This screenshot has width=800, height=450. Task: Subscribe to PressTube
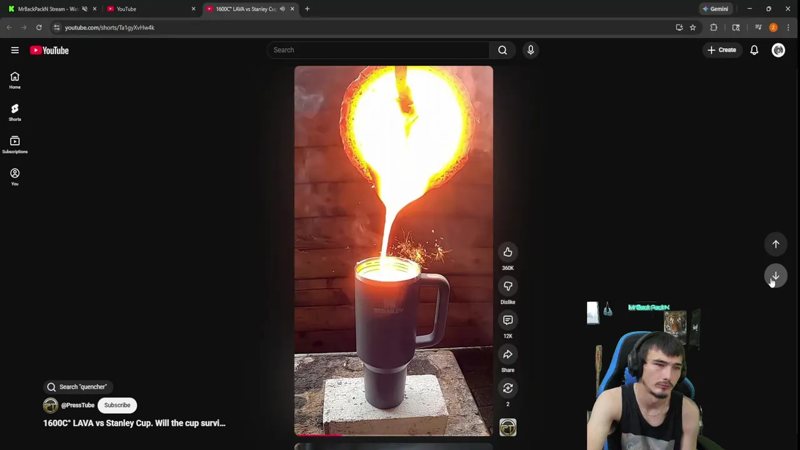click(117, 405)
